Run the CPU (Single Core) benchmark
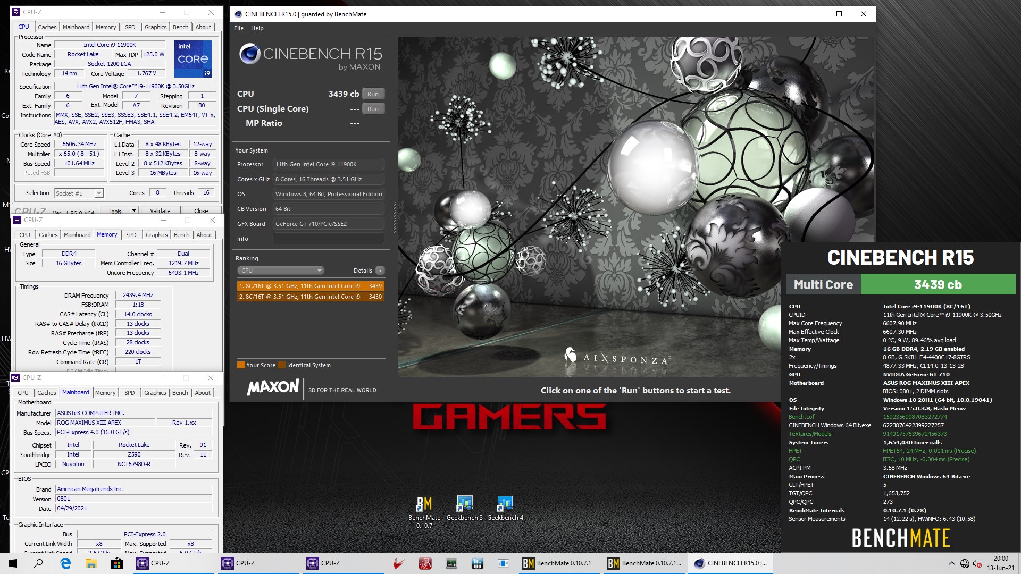 coord(373,109)
